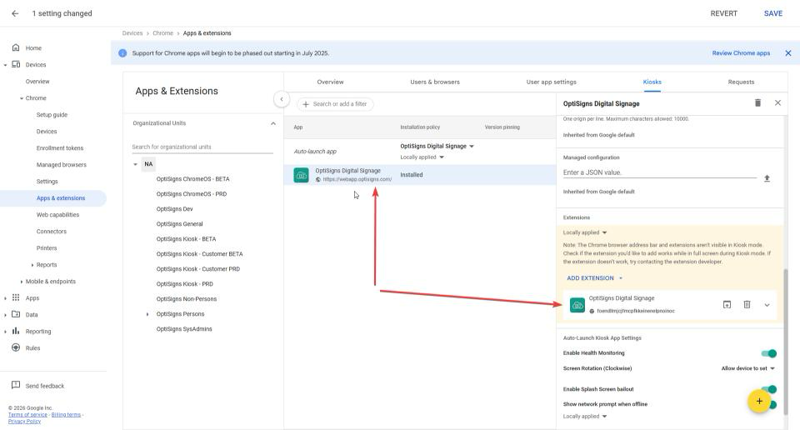Close the OptiSigns Digital Signage details panel
The width and height of the screenshot is (800, 430).
tap(777, 103)
